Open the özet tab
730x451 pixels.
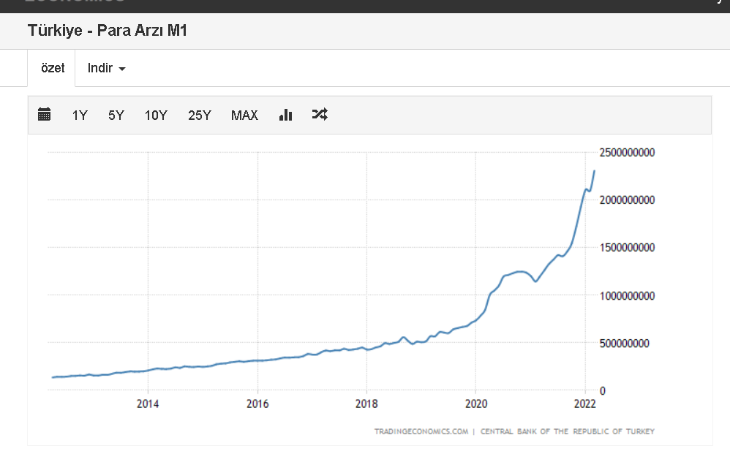click(53, 68)
